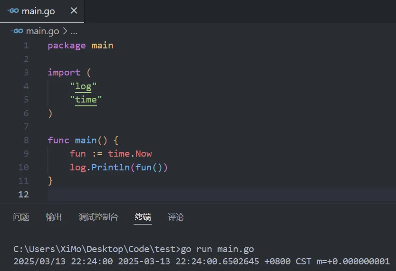Follow the "time" import link
396x271 pixels.
click(86, 99)
